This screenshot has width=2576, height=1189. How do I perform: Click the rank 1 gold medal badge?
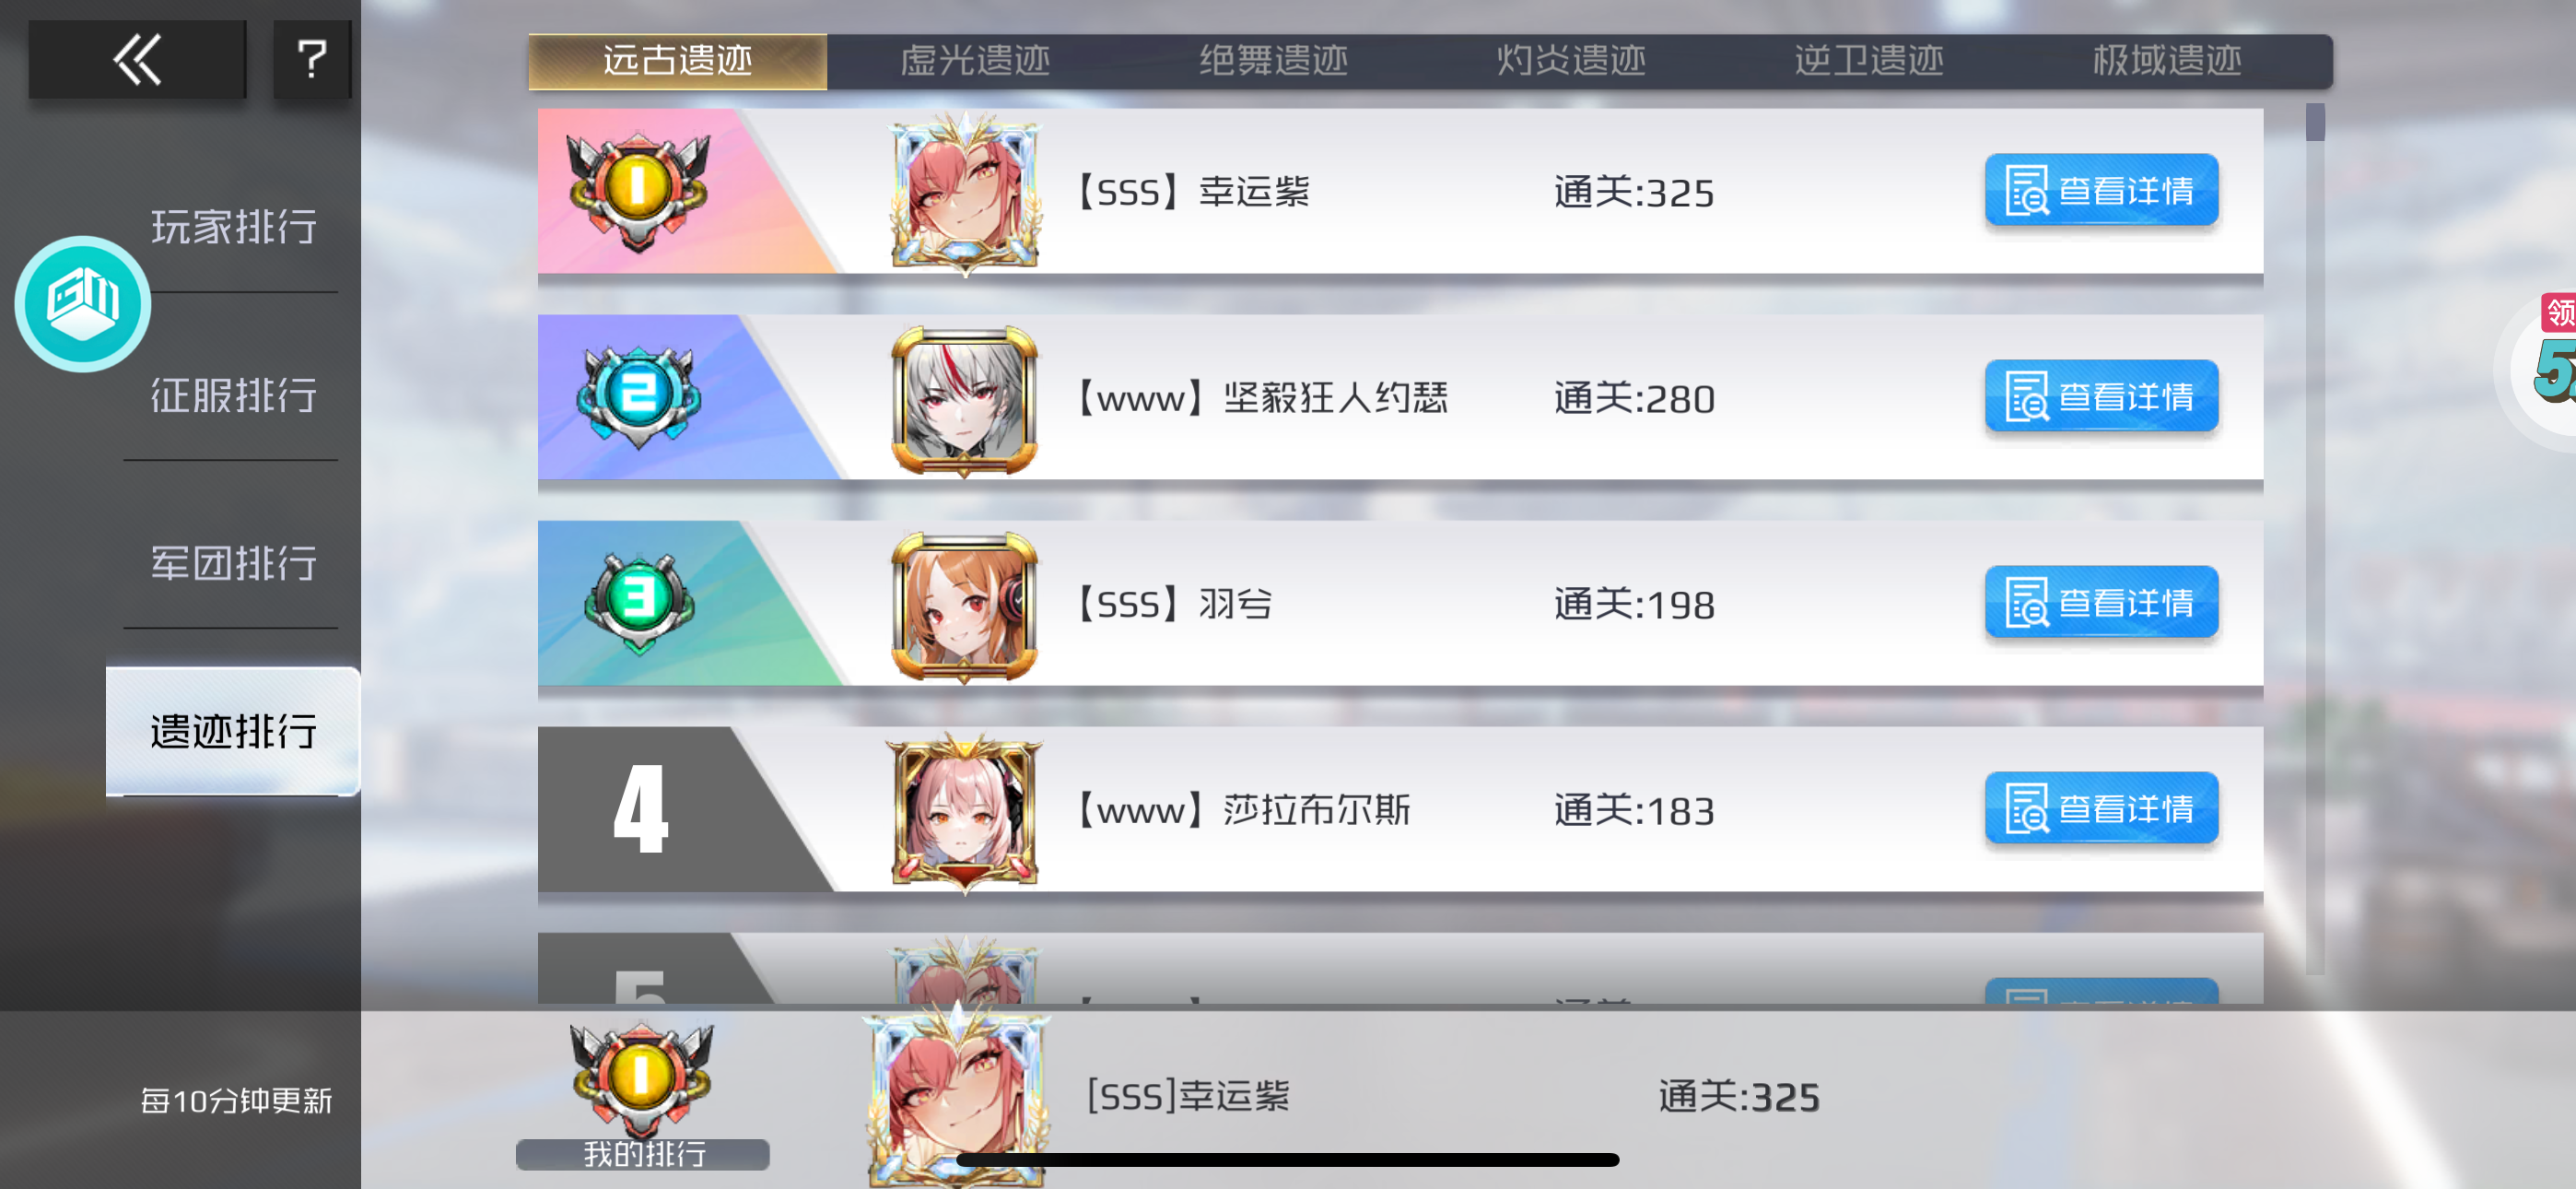click(638, 190)
